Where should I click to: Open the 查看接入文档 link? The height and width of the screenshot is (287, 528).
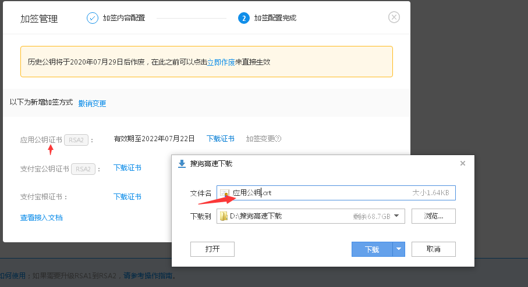click(x=41, y=218)
